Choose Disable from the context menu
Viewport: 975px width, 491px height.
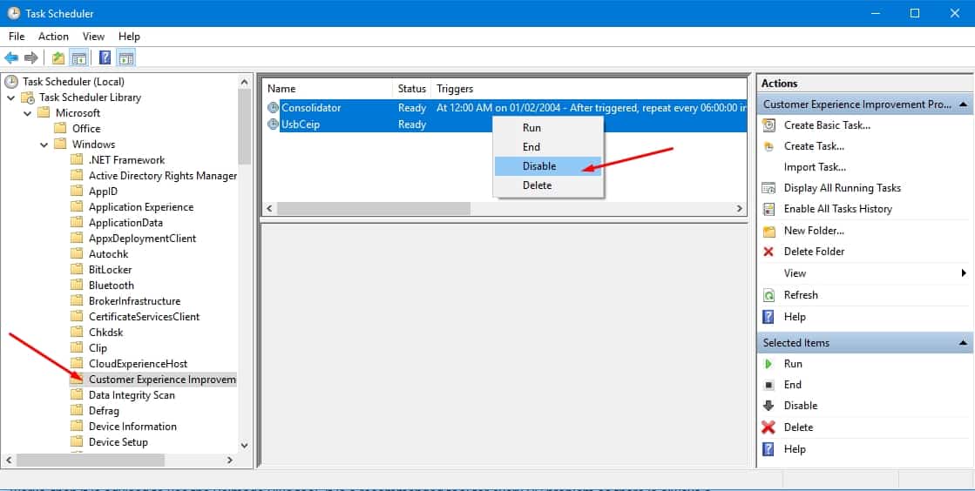(548, 166)
